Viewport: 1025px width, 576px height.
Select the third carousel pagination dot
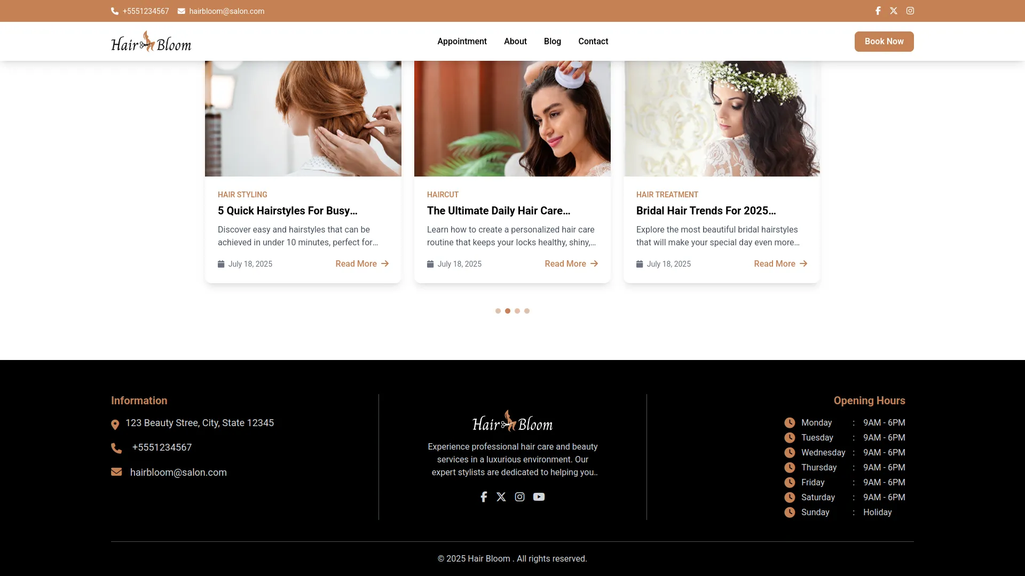click(517, 311)
